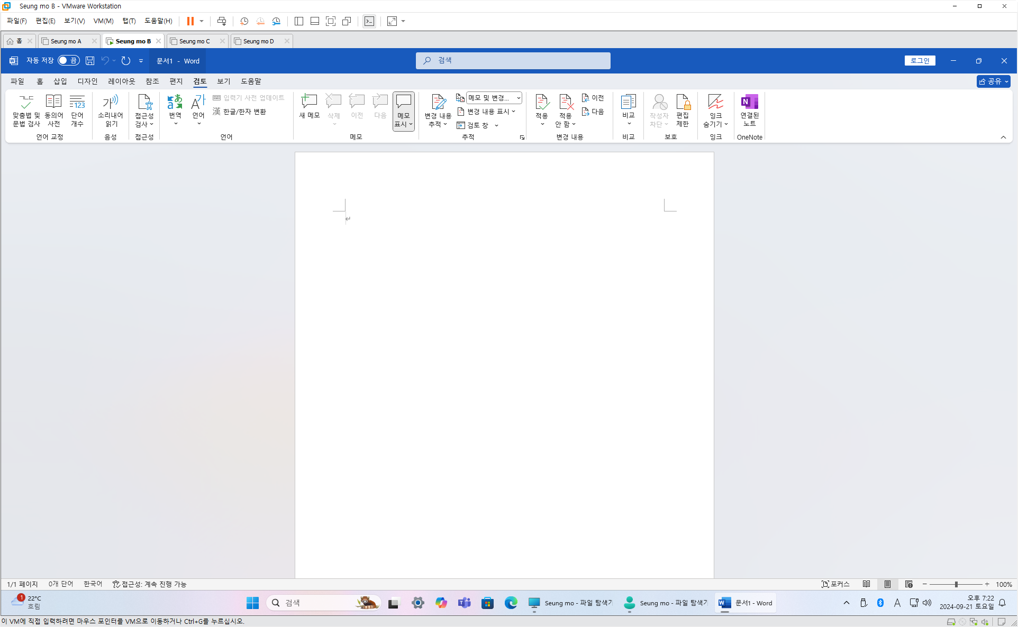Open the Seung mo C VM tab
Viewport: 1018px width, 627px height.
(x=194, y=41)
